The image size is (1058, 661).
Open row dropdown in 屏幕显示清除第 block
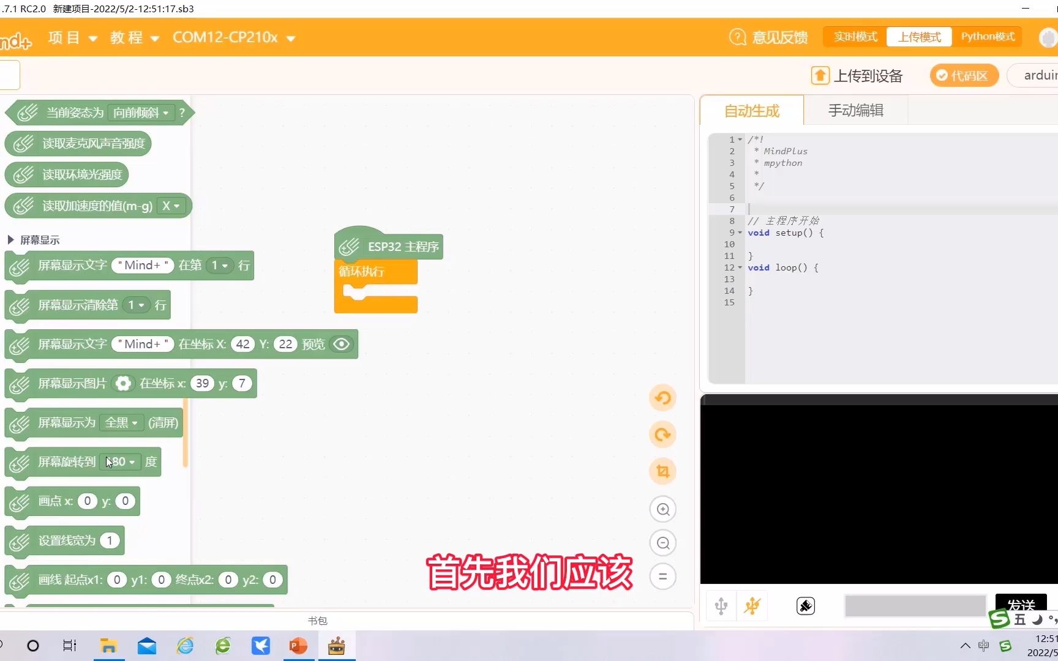tap(136, 305)
